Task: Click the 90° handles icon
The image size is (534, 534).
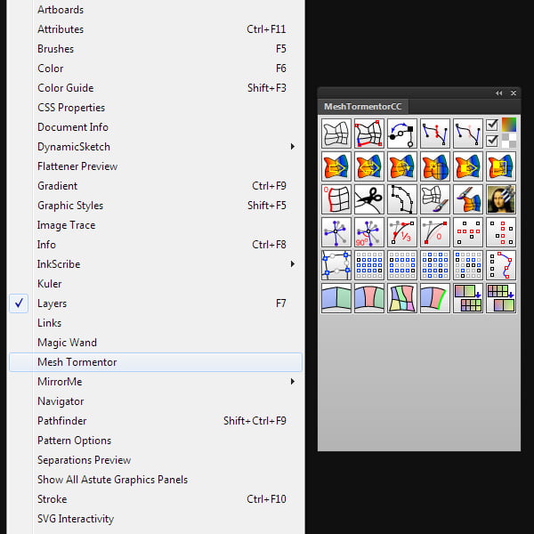Action: [x=369, y=232]
